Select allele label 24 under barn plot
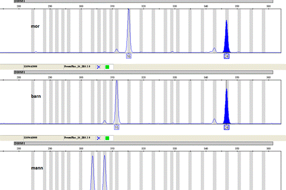286x190 pixels. [x=227, y=127]
